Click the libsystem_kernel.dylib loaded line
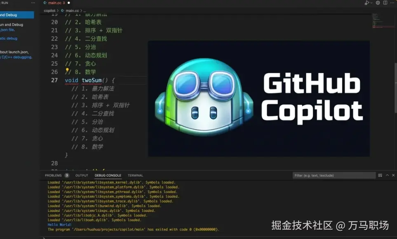Screen dimensions: 397x239 [x=111, y=182]
